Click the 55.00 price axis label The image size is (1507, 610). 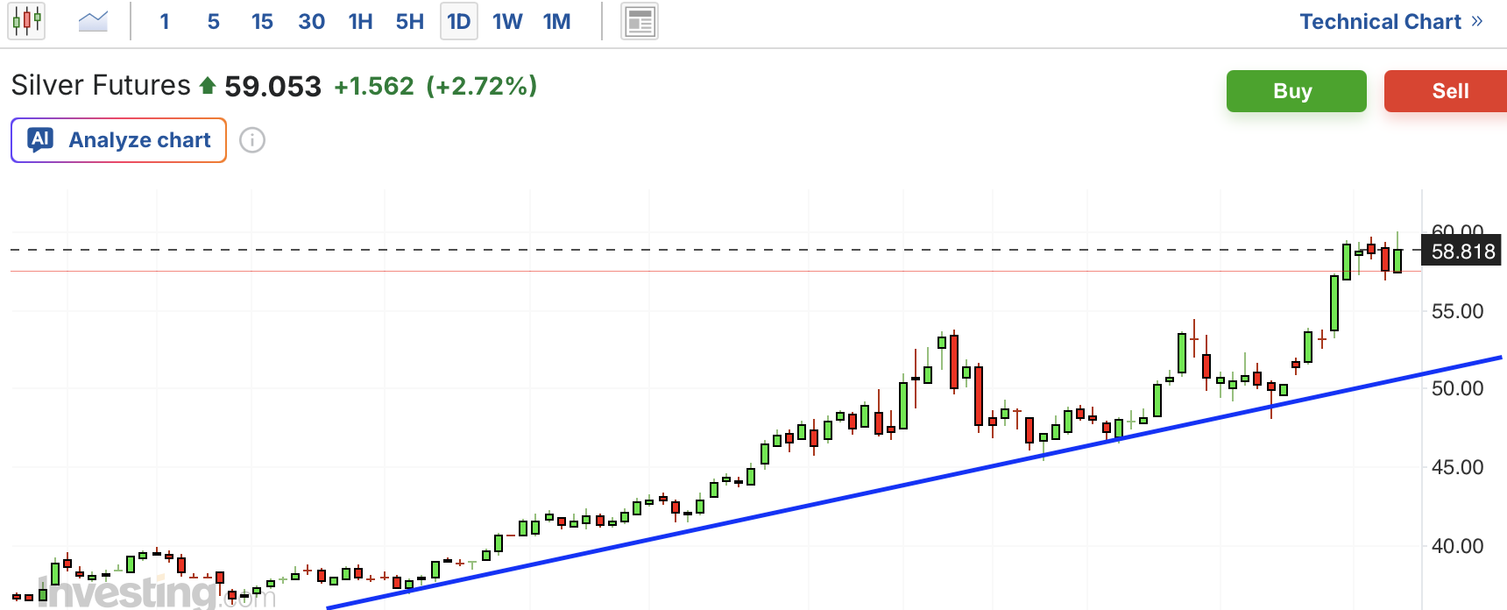coord(1457,311)
